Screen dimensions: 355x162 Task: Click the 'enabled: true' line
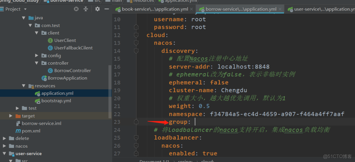[x=193, y=154]
